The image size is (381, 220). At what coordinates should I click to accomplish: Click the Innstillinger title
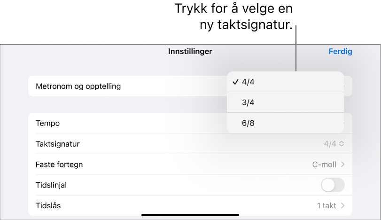pyautogui.click(x=190, y=52)
